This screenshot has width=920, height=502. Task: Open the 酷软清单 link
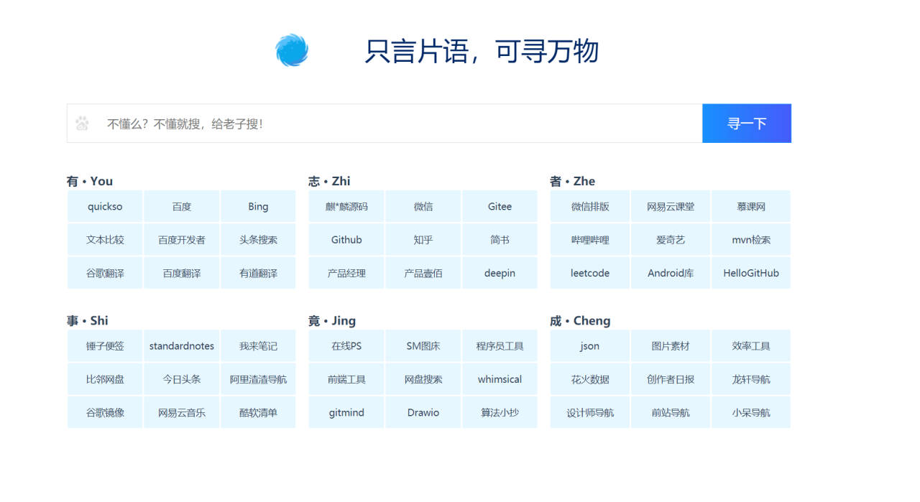tap(258, 412)
